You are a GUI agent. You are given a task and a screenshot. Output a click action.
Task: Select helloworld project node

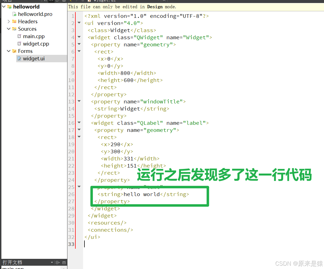[x=26, y=7]
